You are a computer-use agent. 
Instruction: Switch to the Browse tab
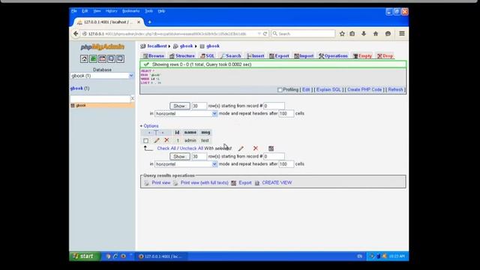[x=154, y=56]
